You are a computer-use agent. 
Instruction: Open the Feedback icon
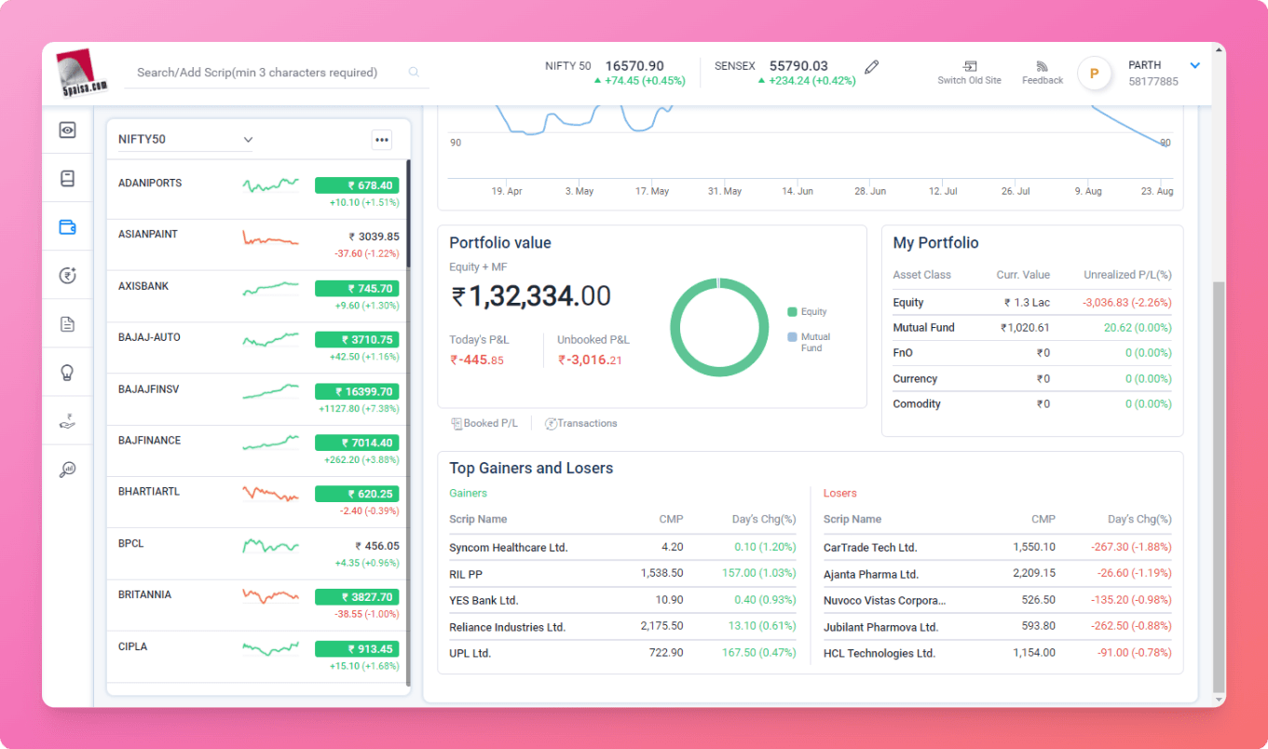tap(1042, 66)
